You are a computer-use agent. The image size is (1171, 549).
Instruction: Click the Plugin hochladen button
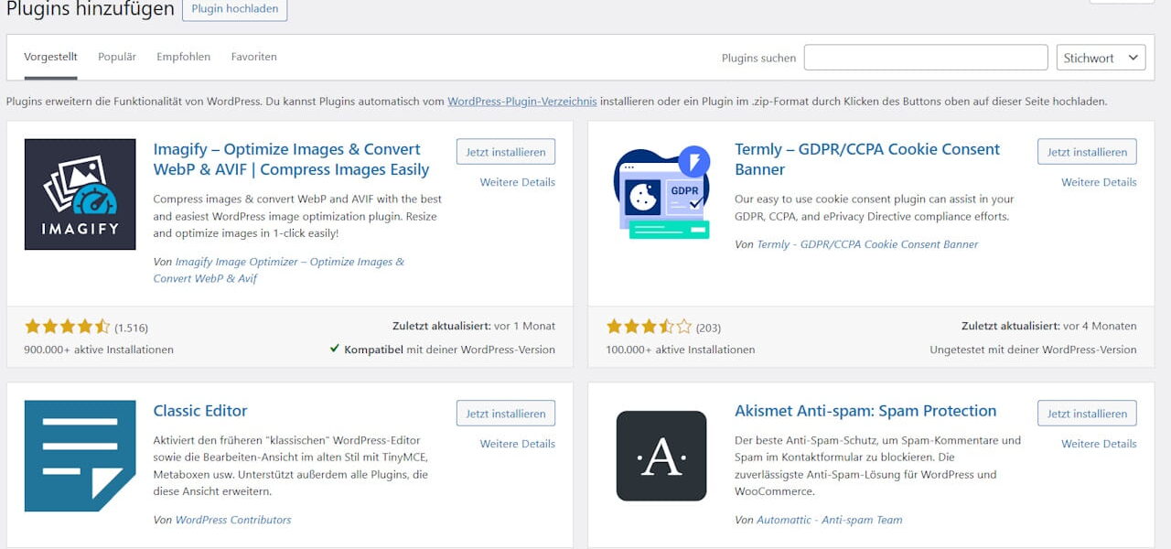click(x=235, y=9)
